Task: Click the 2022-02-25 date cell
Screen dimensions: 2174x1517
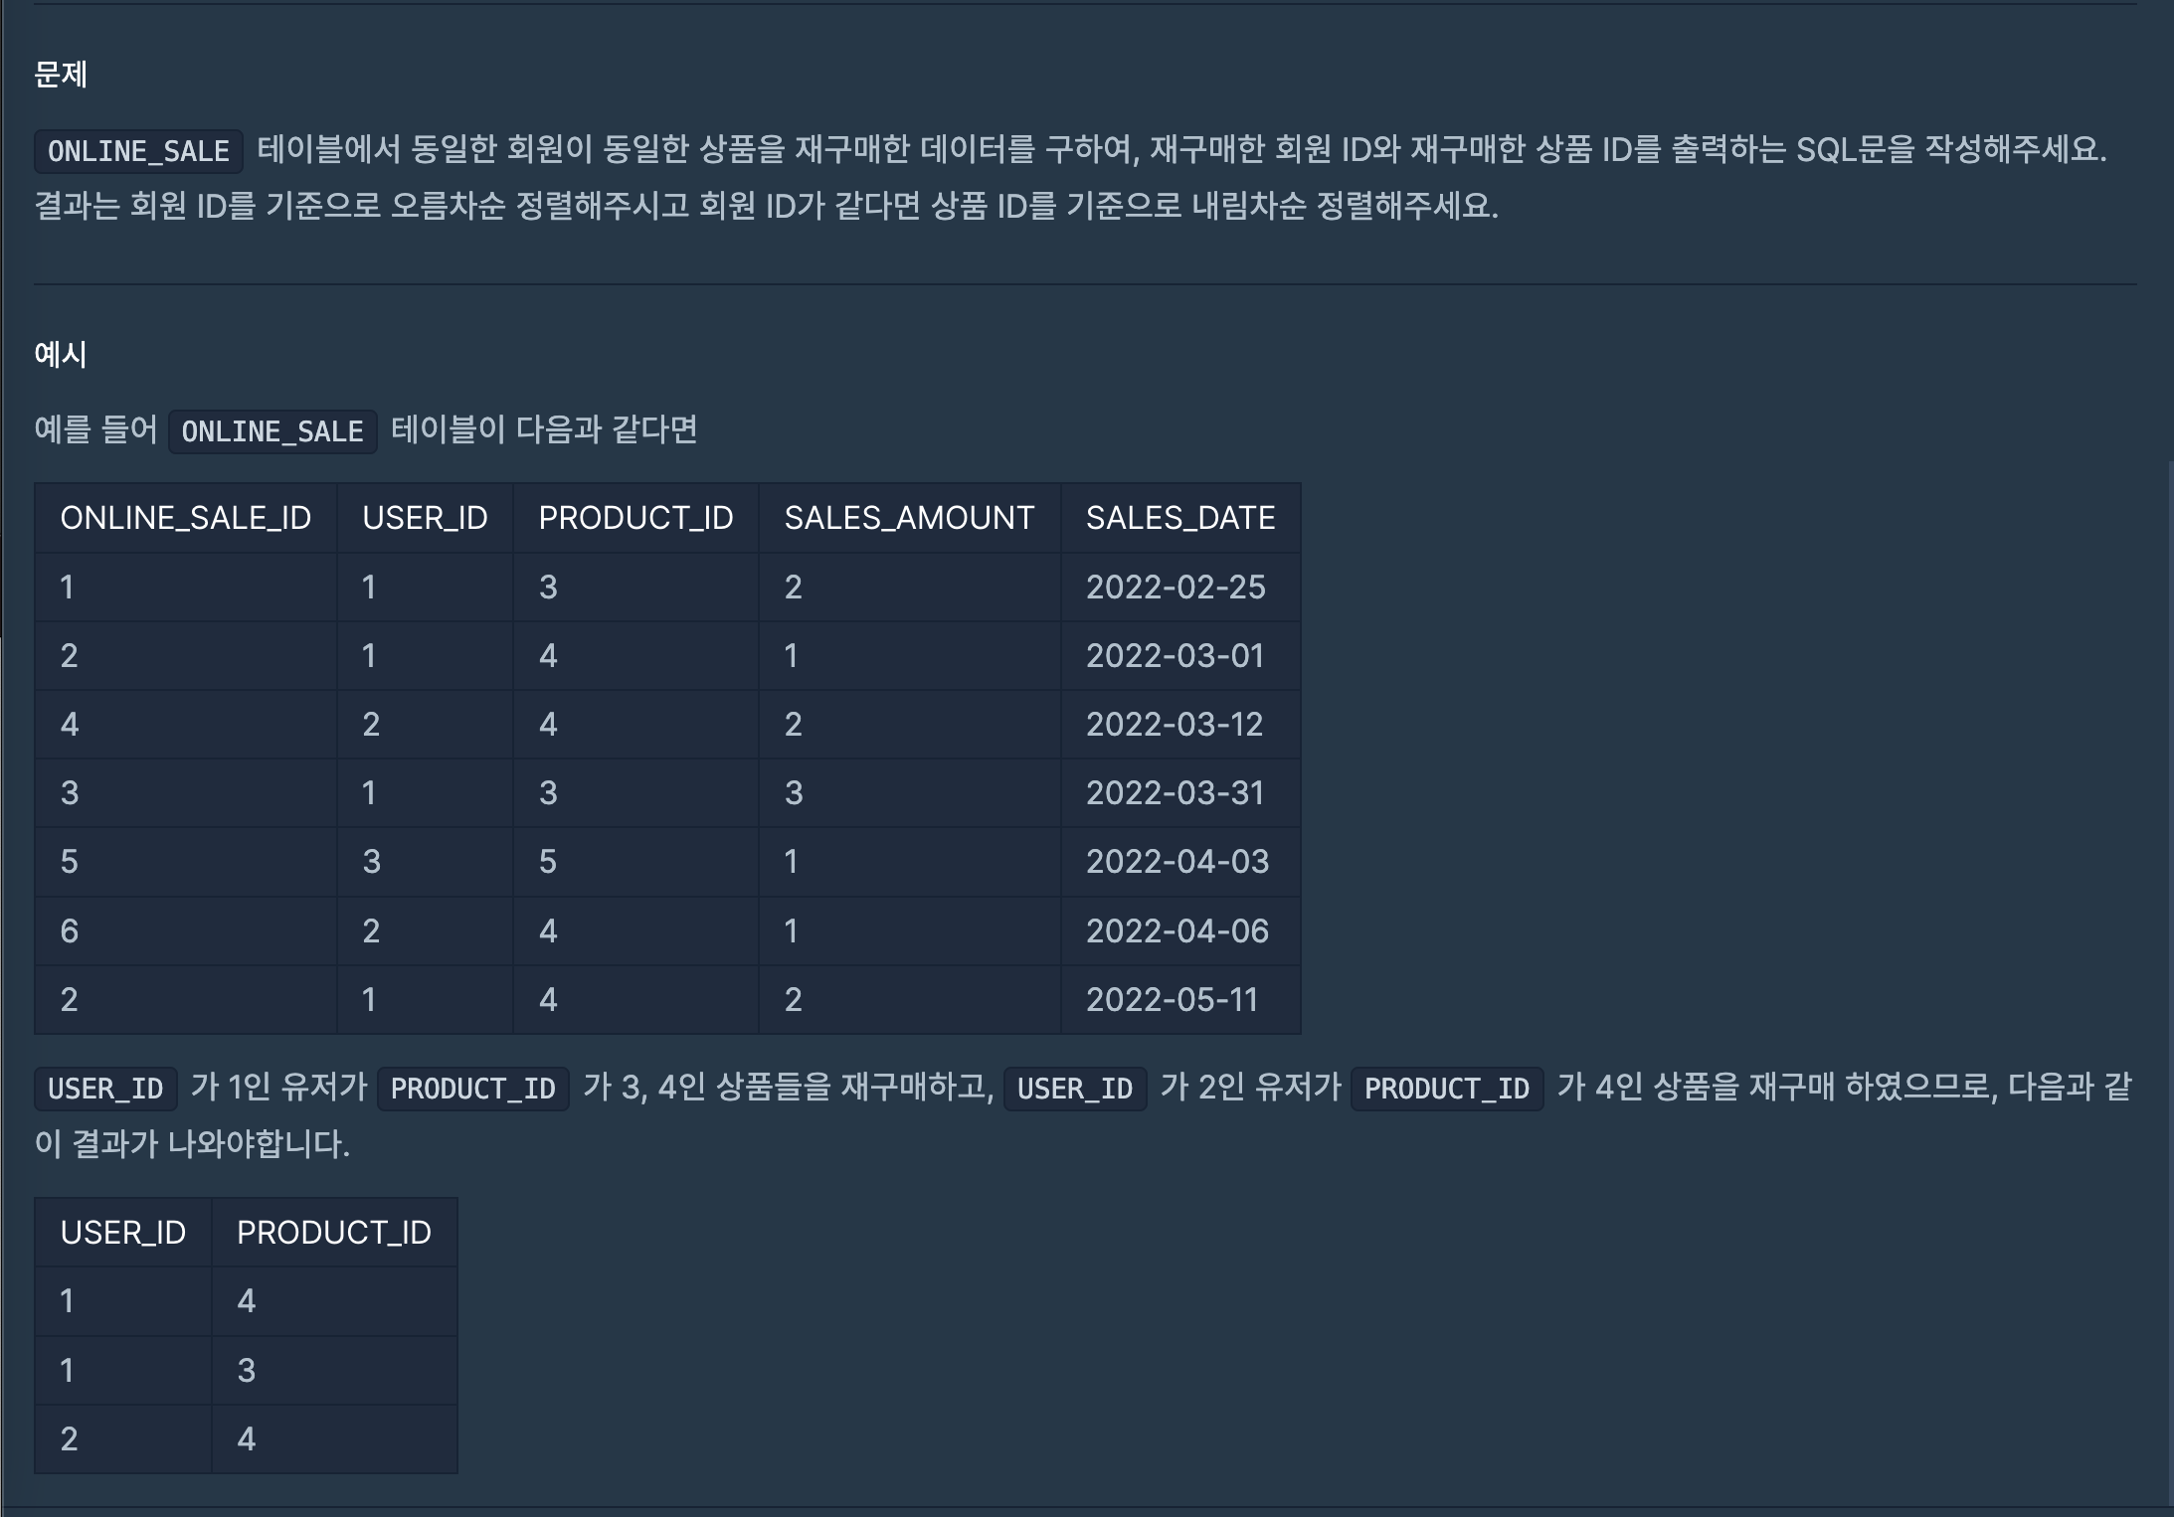Action: click(1175, 588)
